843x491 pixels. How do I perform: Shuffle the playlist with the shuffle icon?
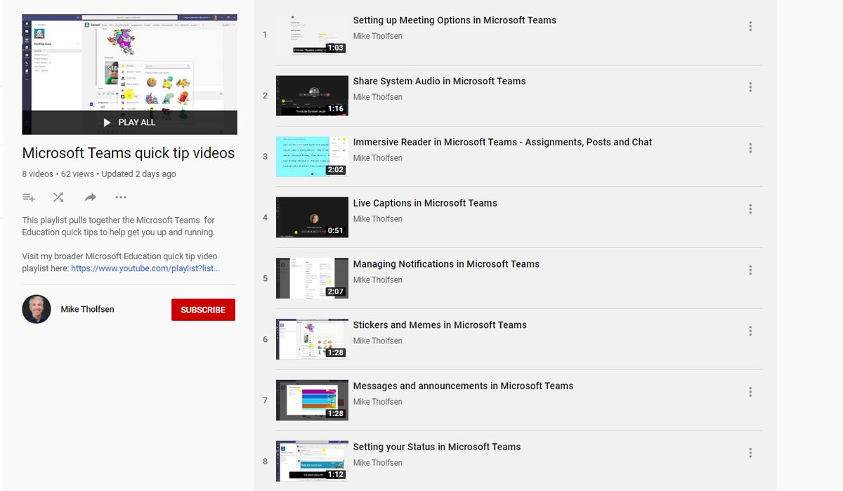[x=58, y=197]
